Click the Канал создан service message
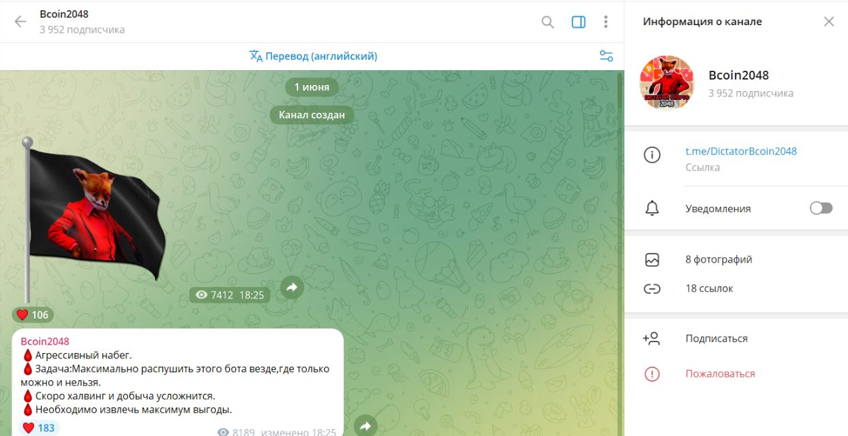Screen dimensions: 848x436 (x=312, y=114)
